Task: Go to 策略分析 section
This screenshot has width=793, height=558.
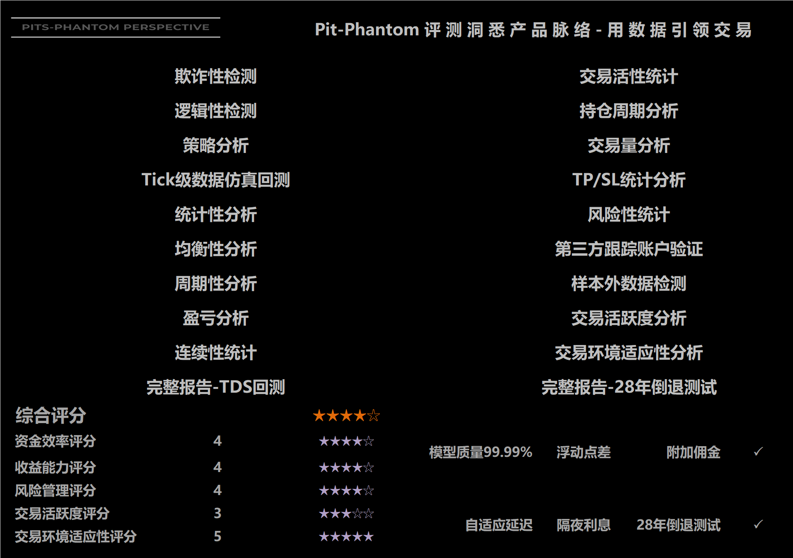Action: [215, 146]
